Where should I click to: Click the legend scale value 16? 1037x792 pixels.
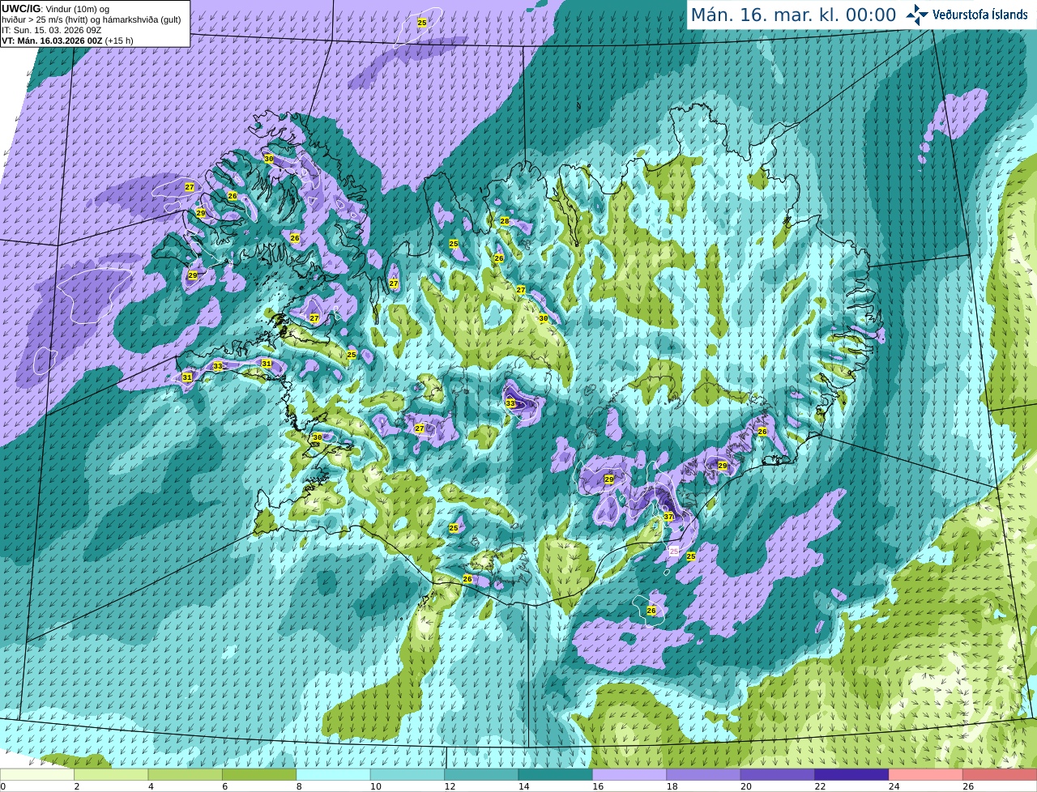coord(598,786)
